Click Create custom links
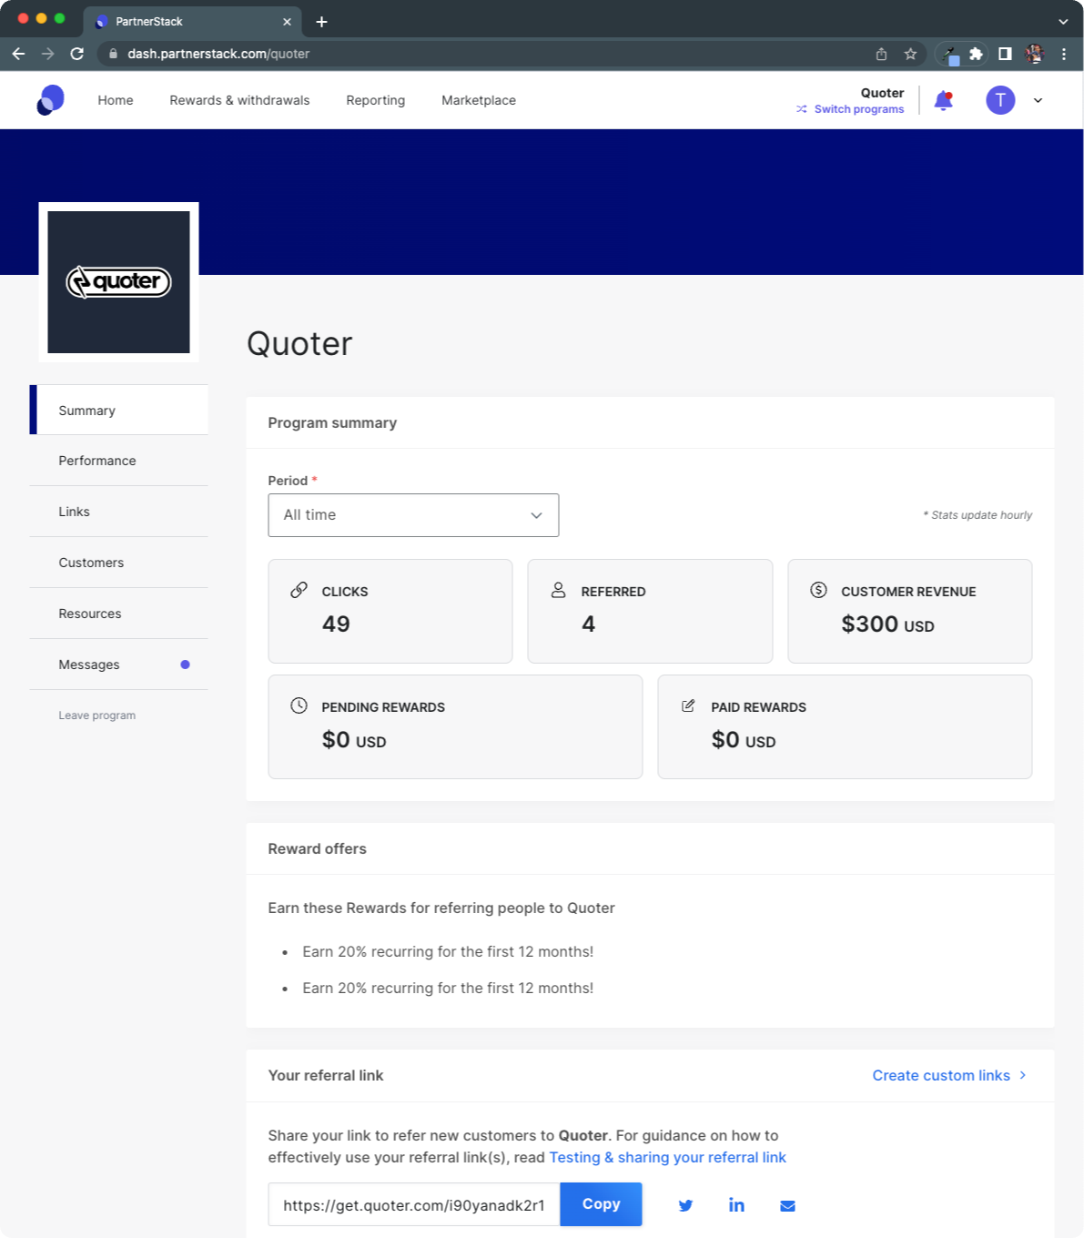 click(949, 1075)
